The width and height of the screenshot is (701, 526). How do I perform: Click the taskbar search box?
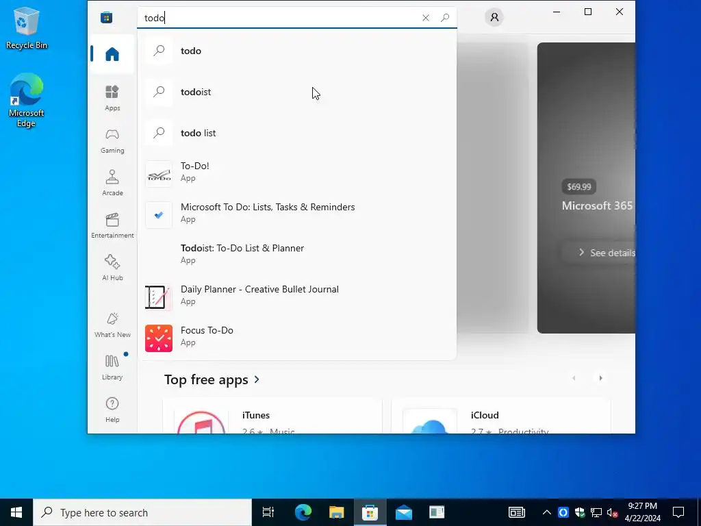(142, 512)
